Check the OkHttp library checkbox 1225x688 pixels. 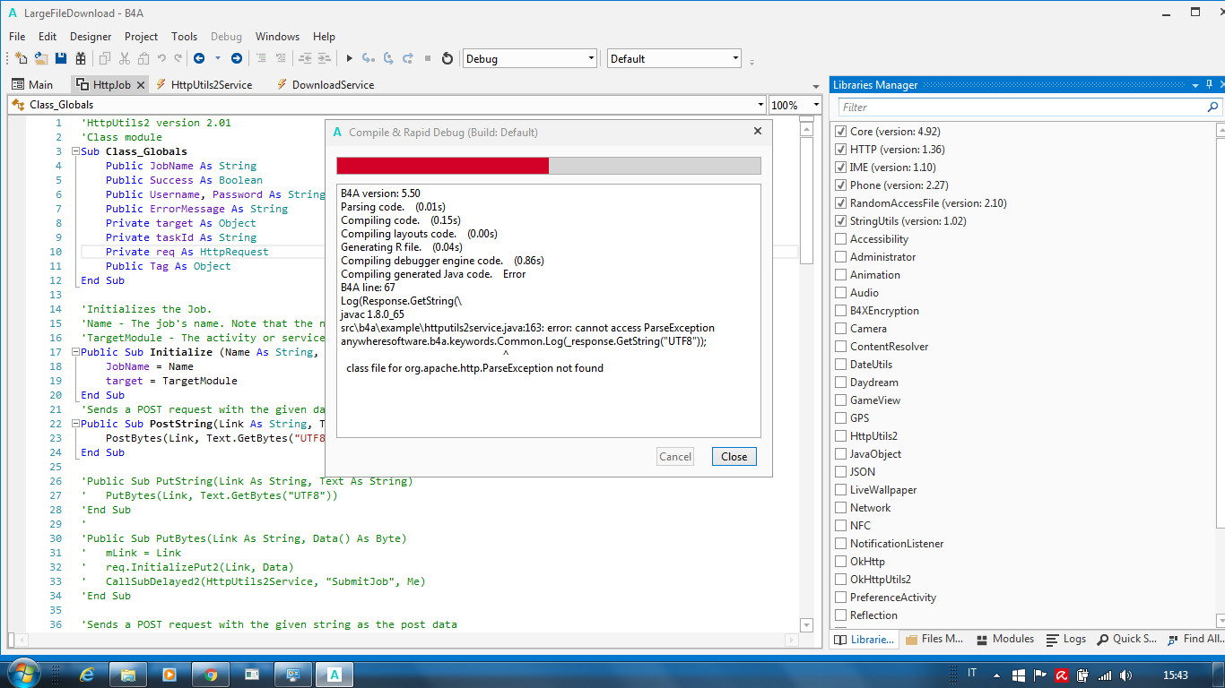tap(840, 562)
